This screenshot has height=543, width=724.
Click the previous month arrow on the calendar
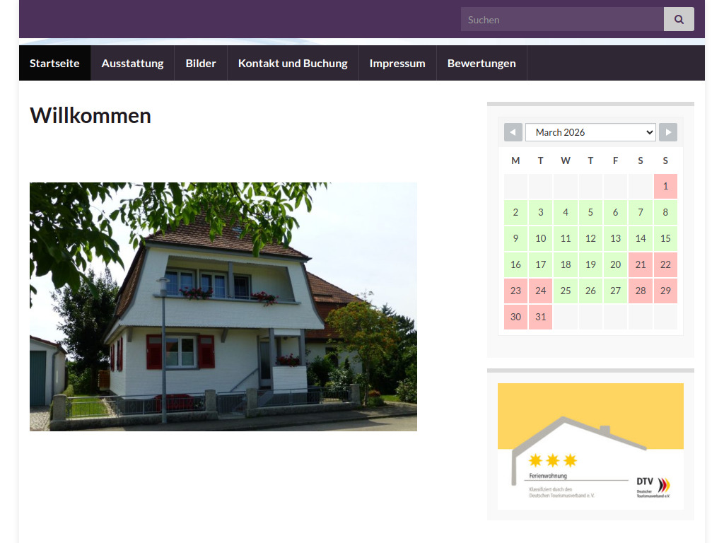[513, 132]
